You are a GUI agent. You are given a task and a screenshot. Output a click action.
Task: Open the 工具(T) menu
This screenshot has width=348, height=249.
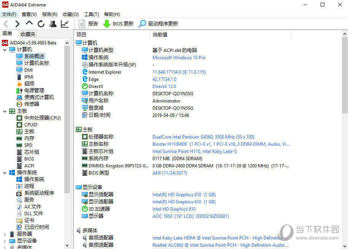tap(91, 14)
